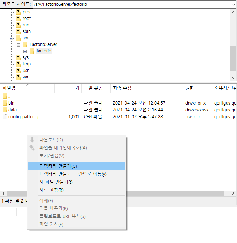Click permission 'drwxrwxrwx' for data
This screenshot has width=237, height=243.
(197, 110)
